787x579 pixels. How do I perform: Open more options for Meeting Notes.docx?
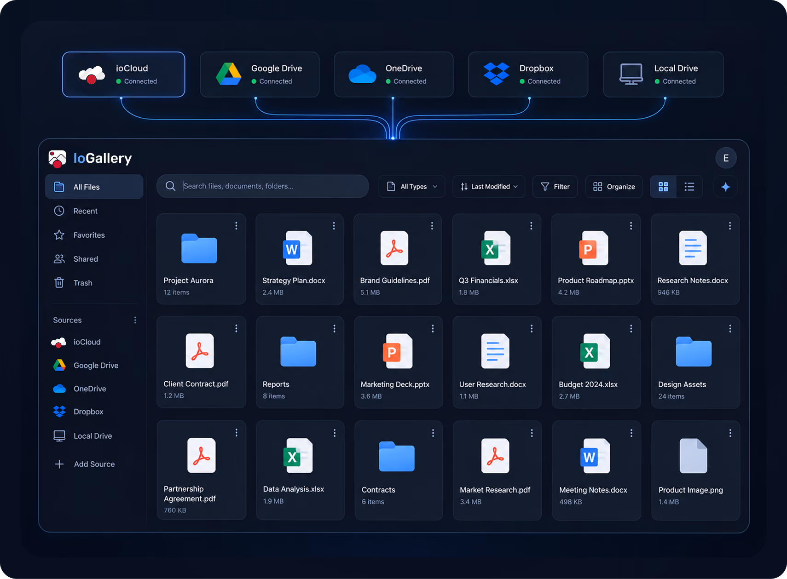tap(631, 433)
